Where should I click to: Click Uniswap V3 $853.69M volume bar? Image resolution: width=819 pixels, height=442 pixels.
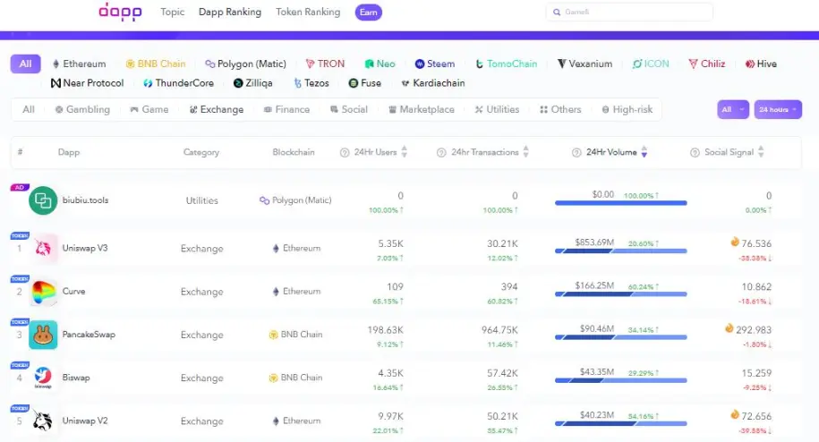pos(620,251)
